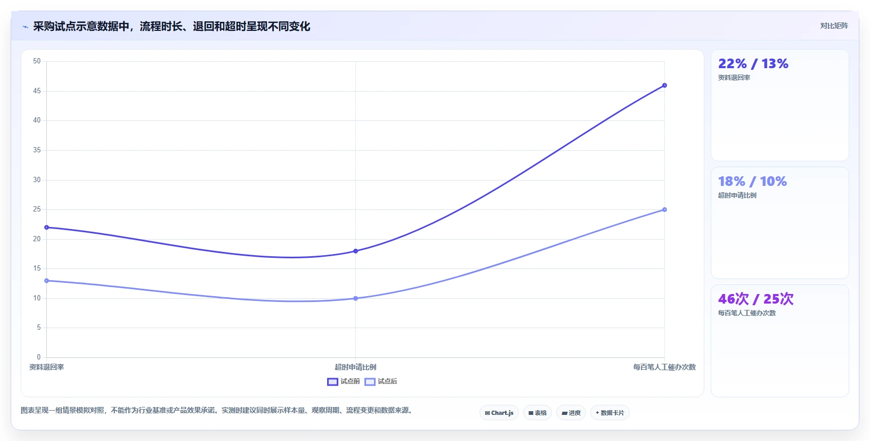Click the 试点前 data point at 46
Image resolution: width=870 pixels, height=441 pixels.
[664, 85]
